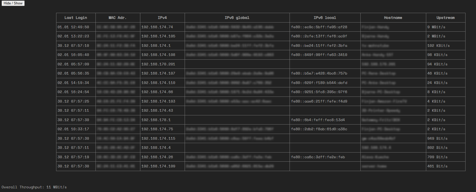
Task: Select the 8 KBit/s upstream value
Action: point(436,92)
